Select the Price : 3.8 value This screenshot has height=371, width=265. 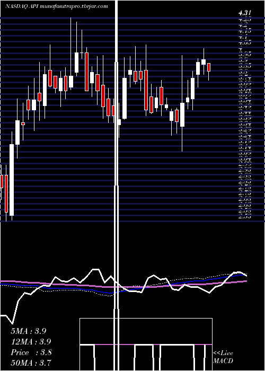click(x=31, y=352)
